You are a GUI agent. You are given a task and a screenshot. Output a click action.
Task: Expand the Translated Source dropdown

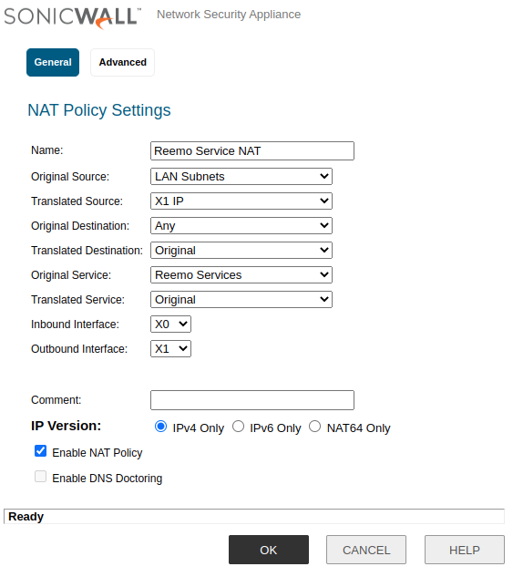coord(241,201)
